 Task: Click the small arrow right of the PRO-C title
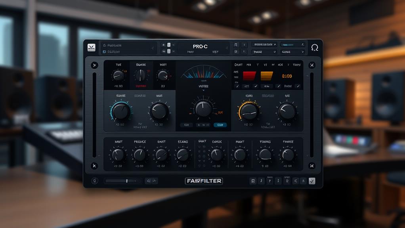(x=227, y=48)
